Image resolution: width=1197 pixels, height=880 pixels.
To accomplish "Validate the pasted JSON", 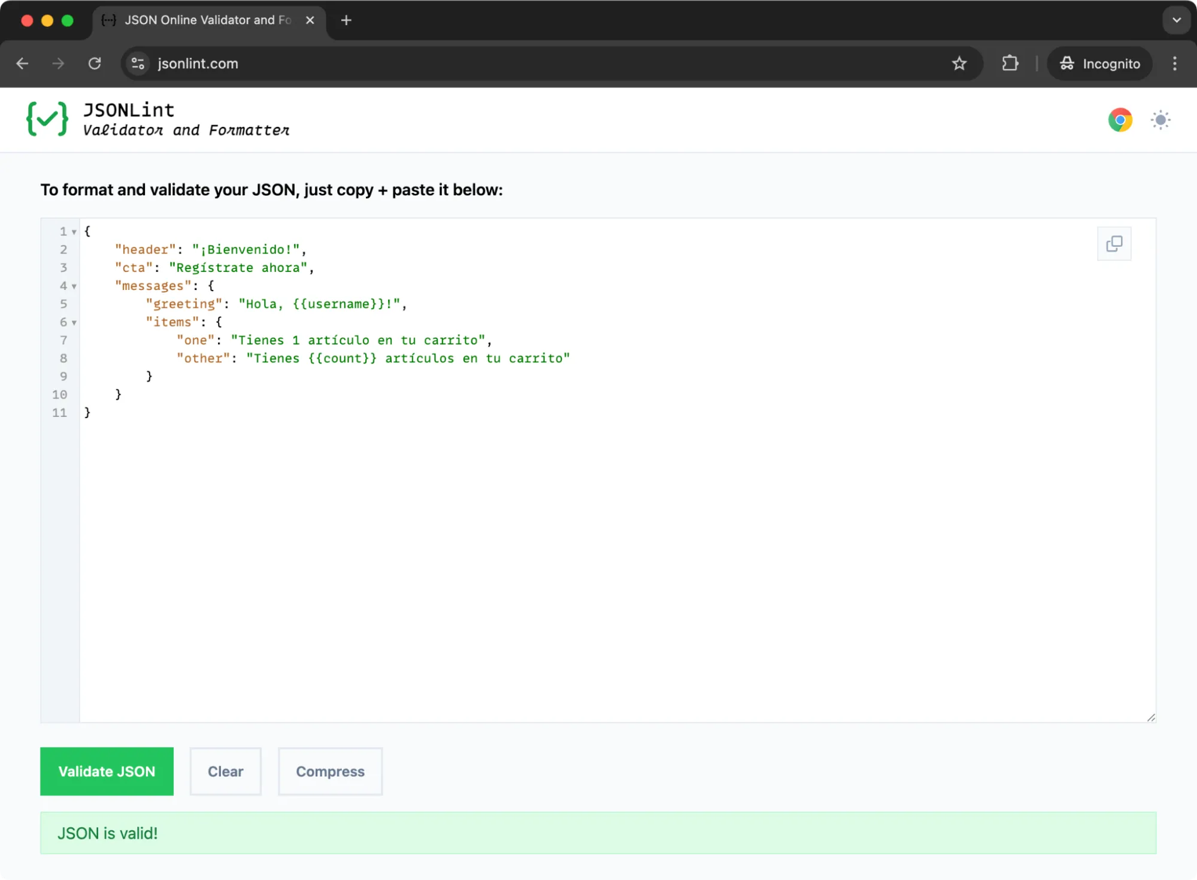I will click(x=106, y=772).
